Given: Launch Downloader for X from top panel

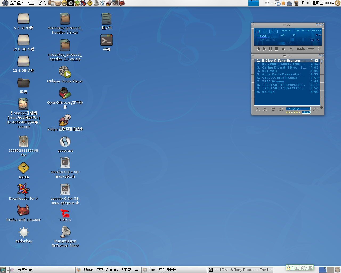Looking at the screenshot, I should [x=83, y=3].
